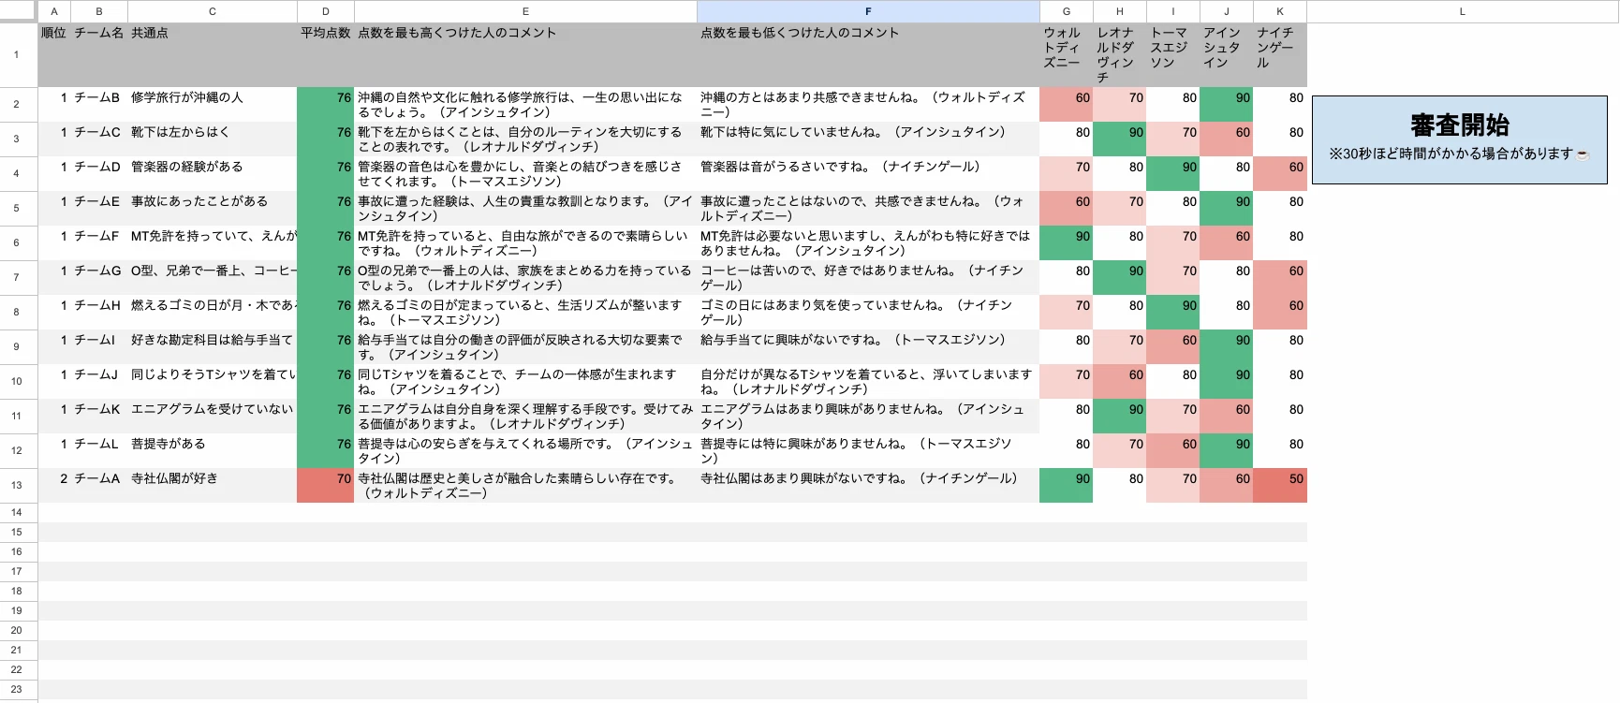
Task: Select column F header
Action: pyautogui.click(x=868, y=11)
